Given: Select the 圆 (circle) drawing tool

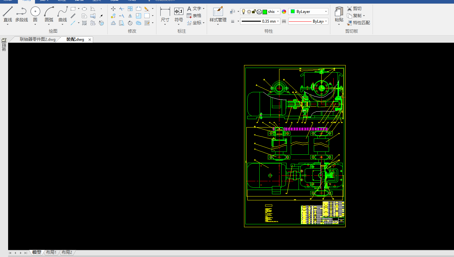Looking at the screenshot, I should [x=35, y=12].
